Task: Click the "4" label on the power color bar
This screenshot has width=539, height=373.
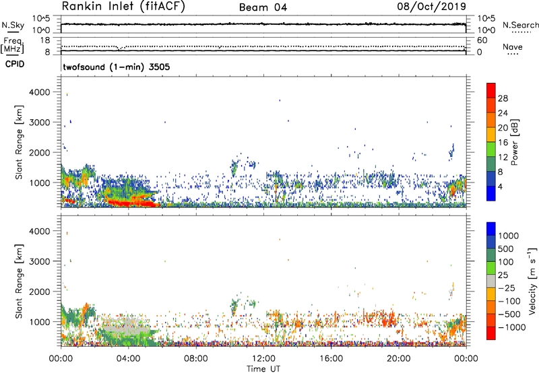Action: tap(500, 187)
